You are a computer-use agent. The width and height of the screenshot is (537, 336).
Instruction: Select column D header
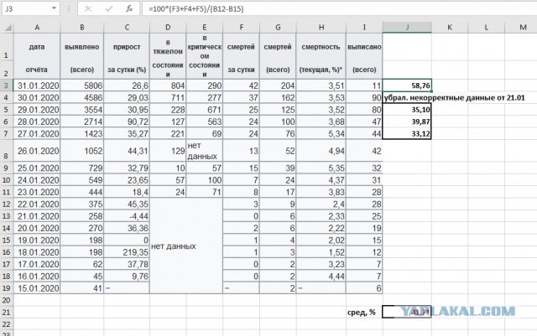(x=168, y=28)
